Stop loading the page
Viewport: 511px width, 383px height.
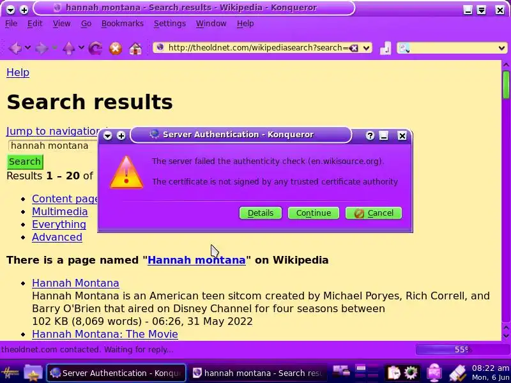116,49
